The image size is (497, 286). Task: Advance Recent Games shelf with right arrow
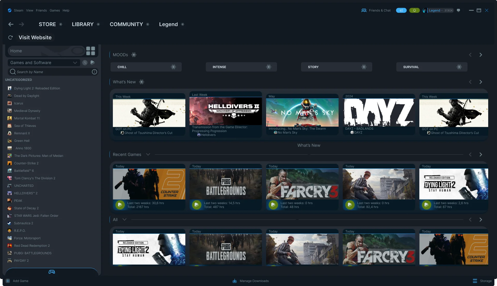[x=481, y=154]
